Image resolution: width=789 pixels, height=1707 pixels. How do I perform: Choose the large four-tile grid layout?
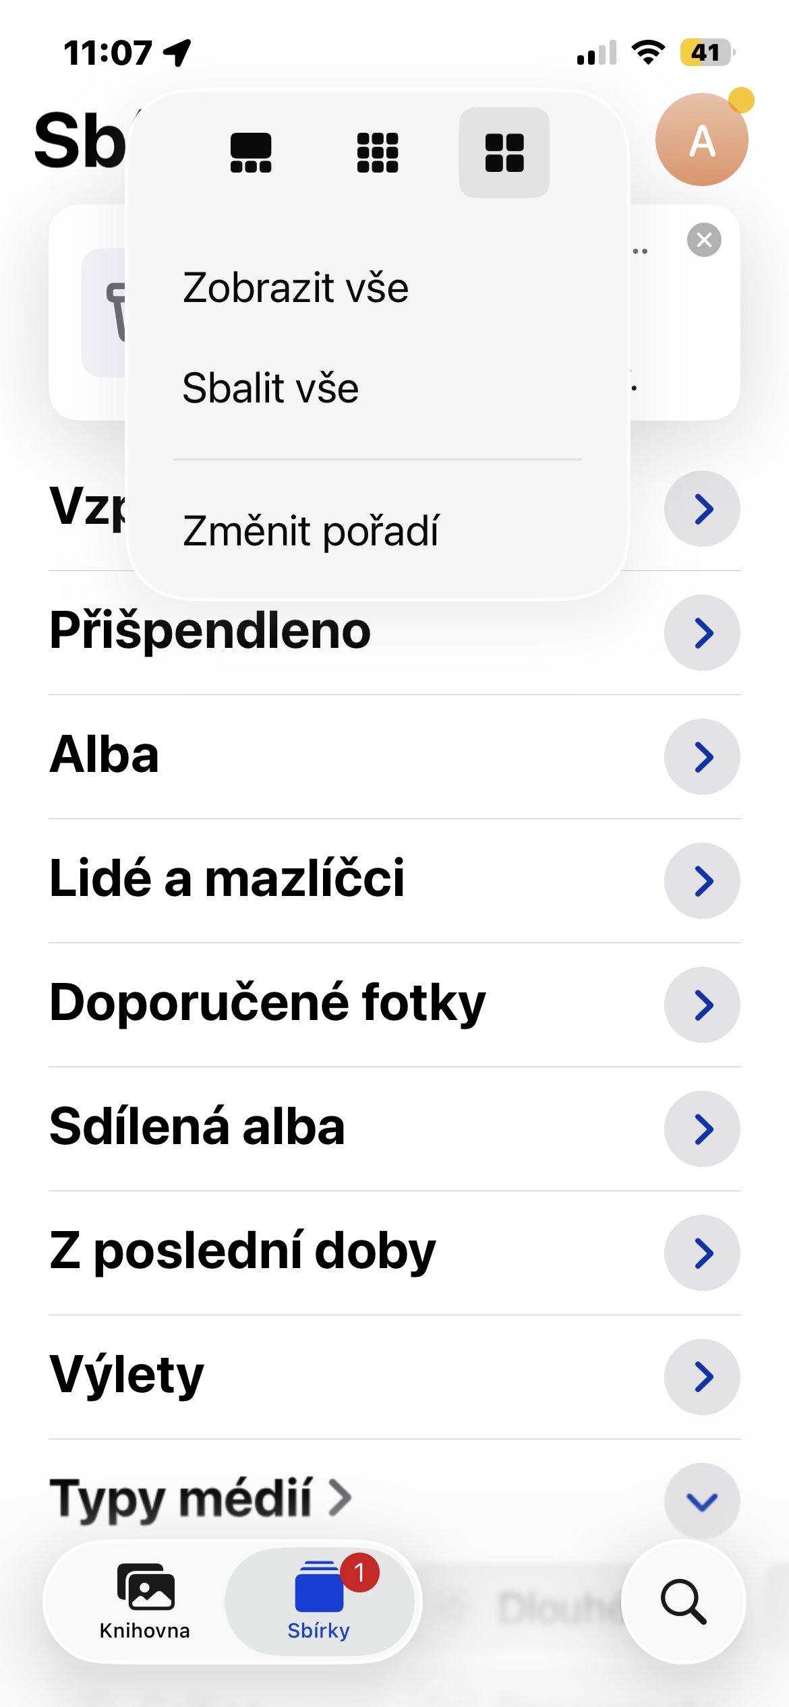pyautogui.click(x=504, y=152)
